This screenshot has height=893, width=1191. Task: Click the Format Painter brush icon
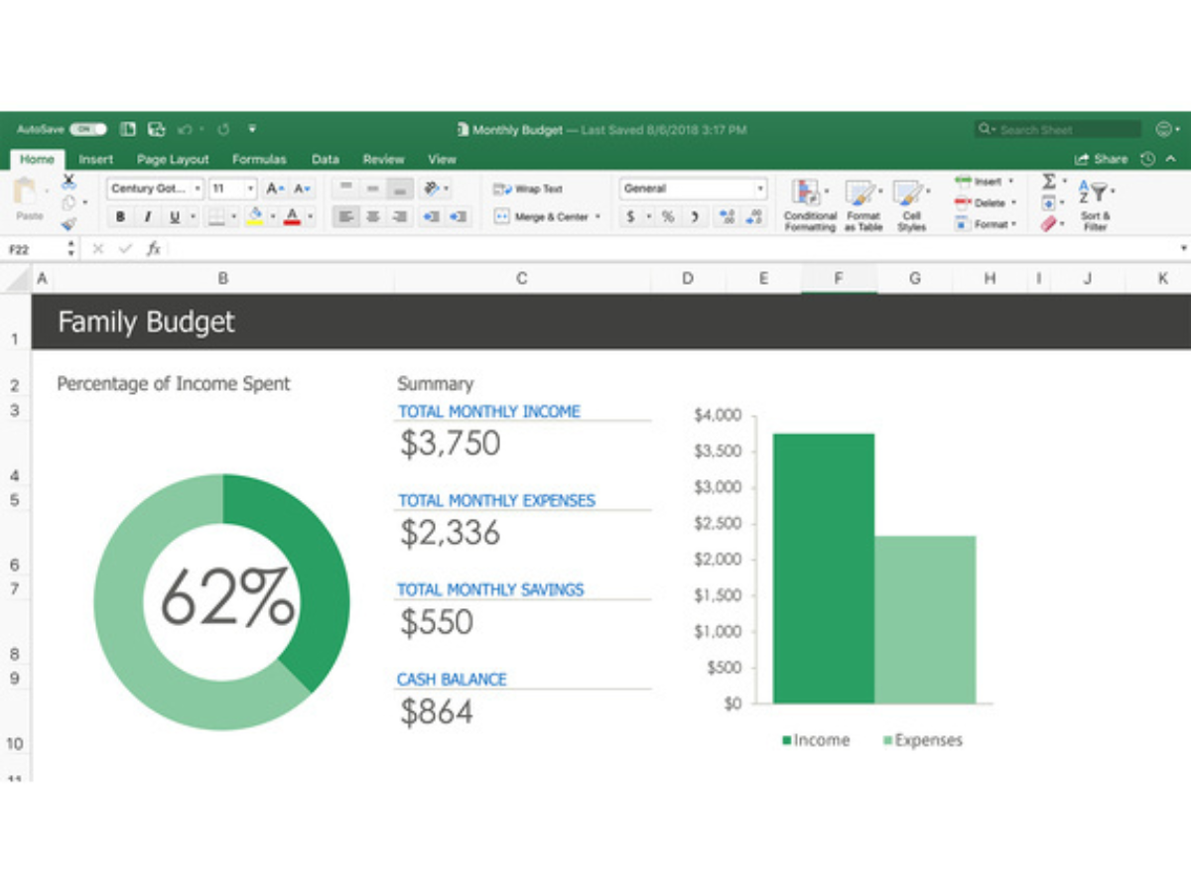[x=68, y=224]
